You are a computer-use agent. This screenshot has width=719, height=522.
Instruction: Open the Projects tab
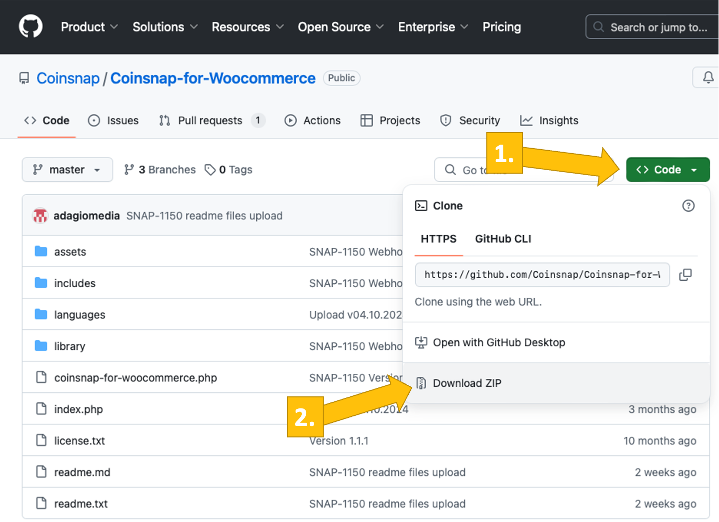click(x=390, y=121)
